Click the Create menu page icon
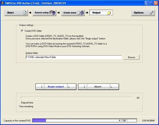159x125 pixels. click(x=81, y=13)
